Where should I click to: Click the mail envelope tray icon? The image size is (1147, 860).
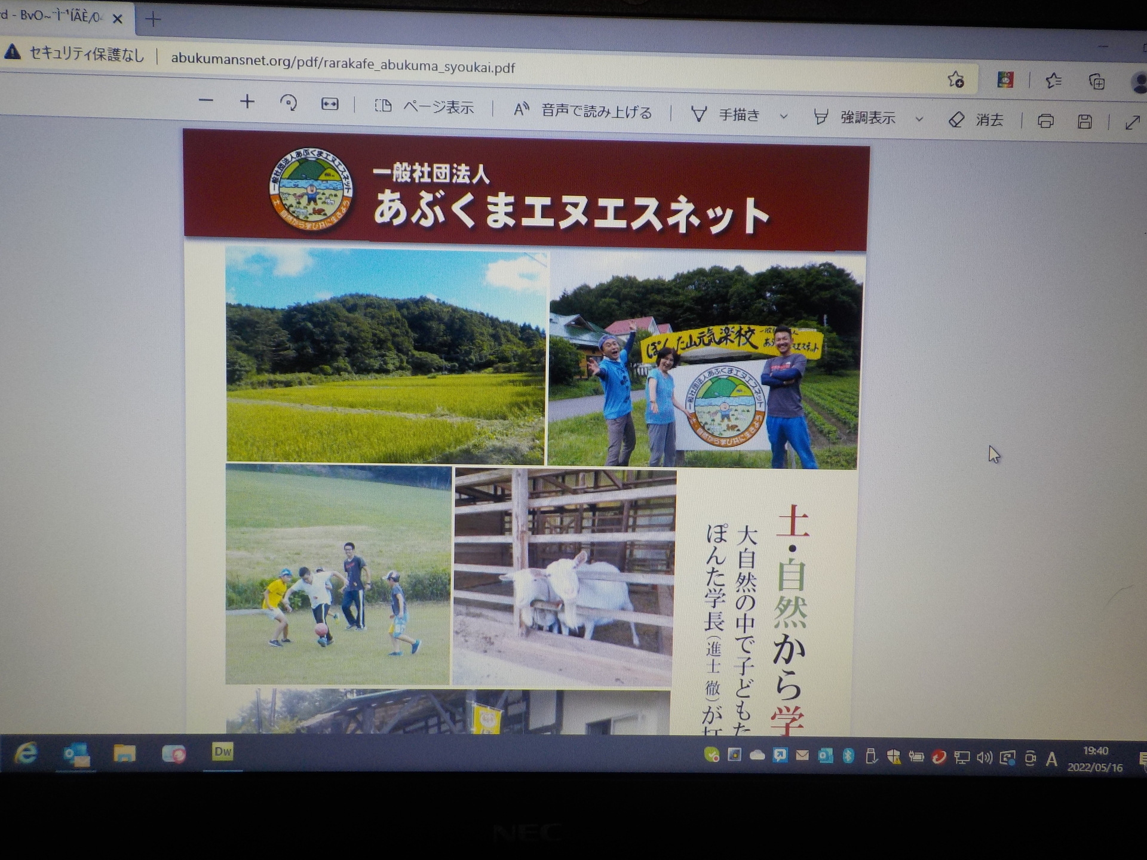pos(802,755)
